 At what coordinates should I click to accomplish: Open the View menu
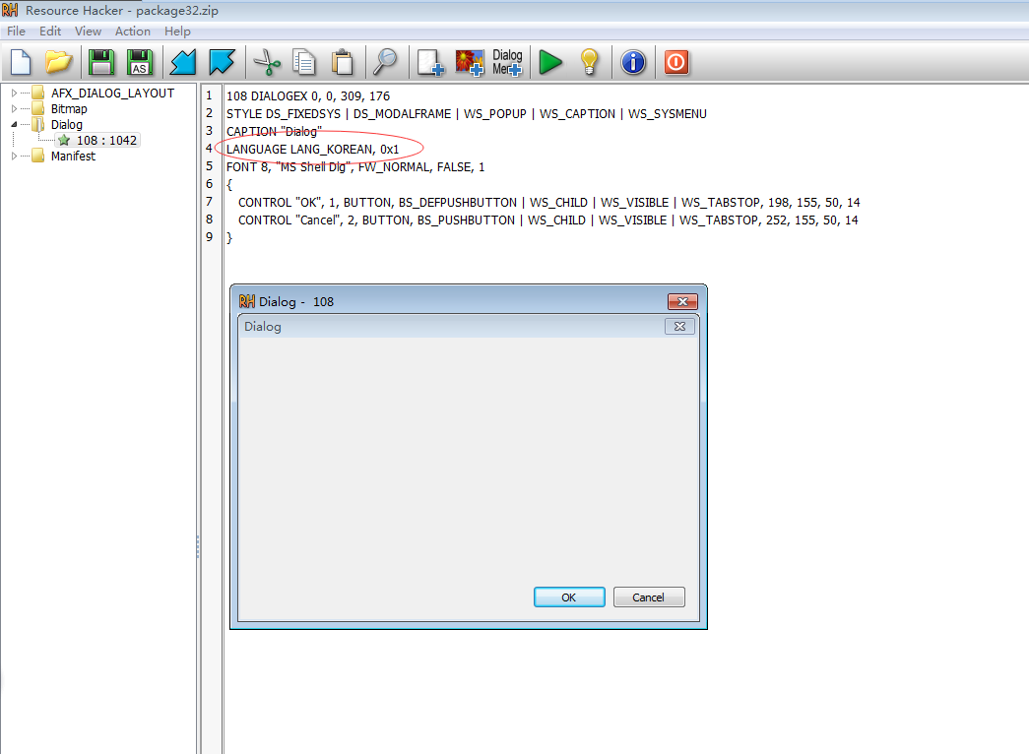tap(88, 31)
